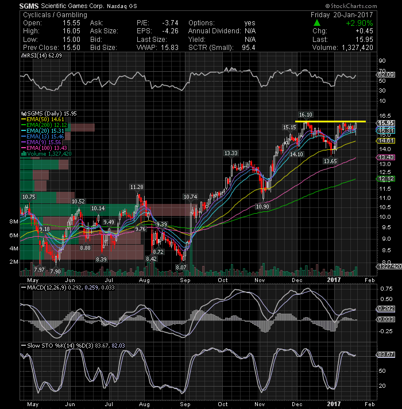Image resolution: width=402 pixels, height=409 pixels.
Task: Click the 15.15 price label
Action: (289, 128)
